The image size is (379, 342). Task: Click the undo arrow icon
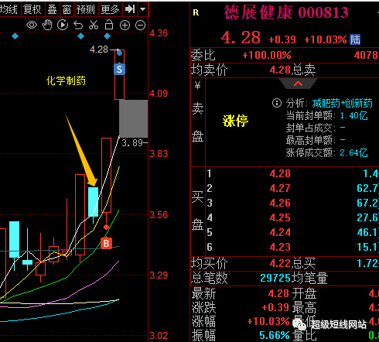coord(78,26)
